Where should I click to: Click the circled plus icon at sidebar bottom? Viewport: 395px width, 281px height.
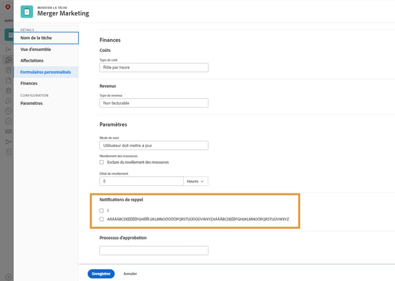click(8, 276)
